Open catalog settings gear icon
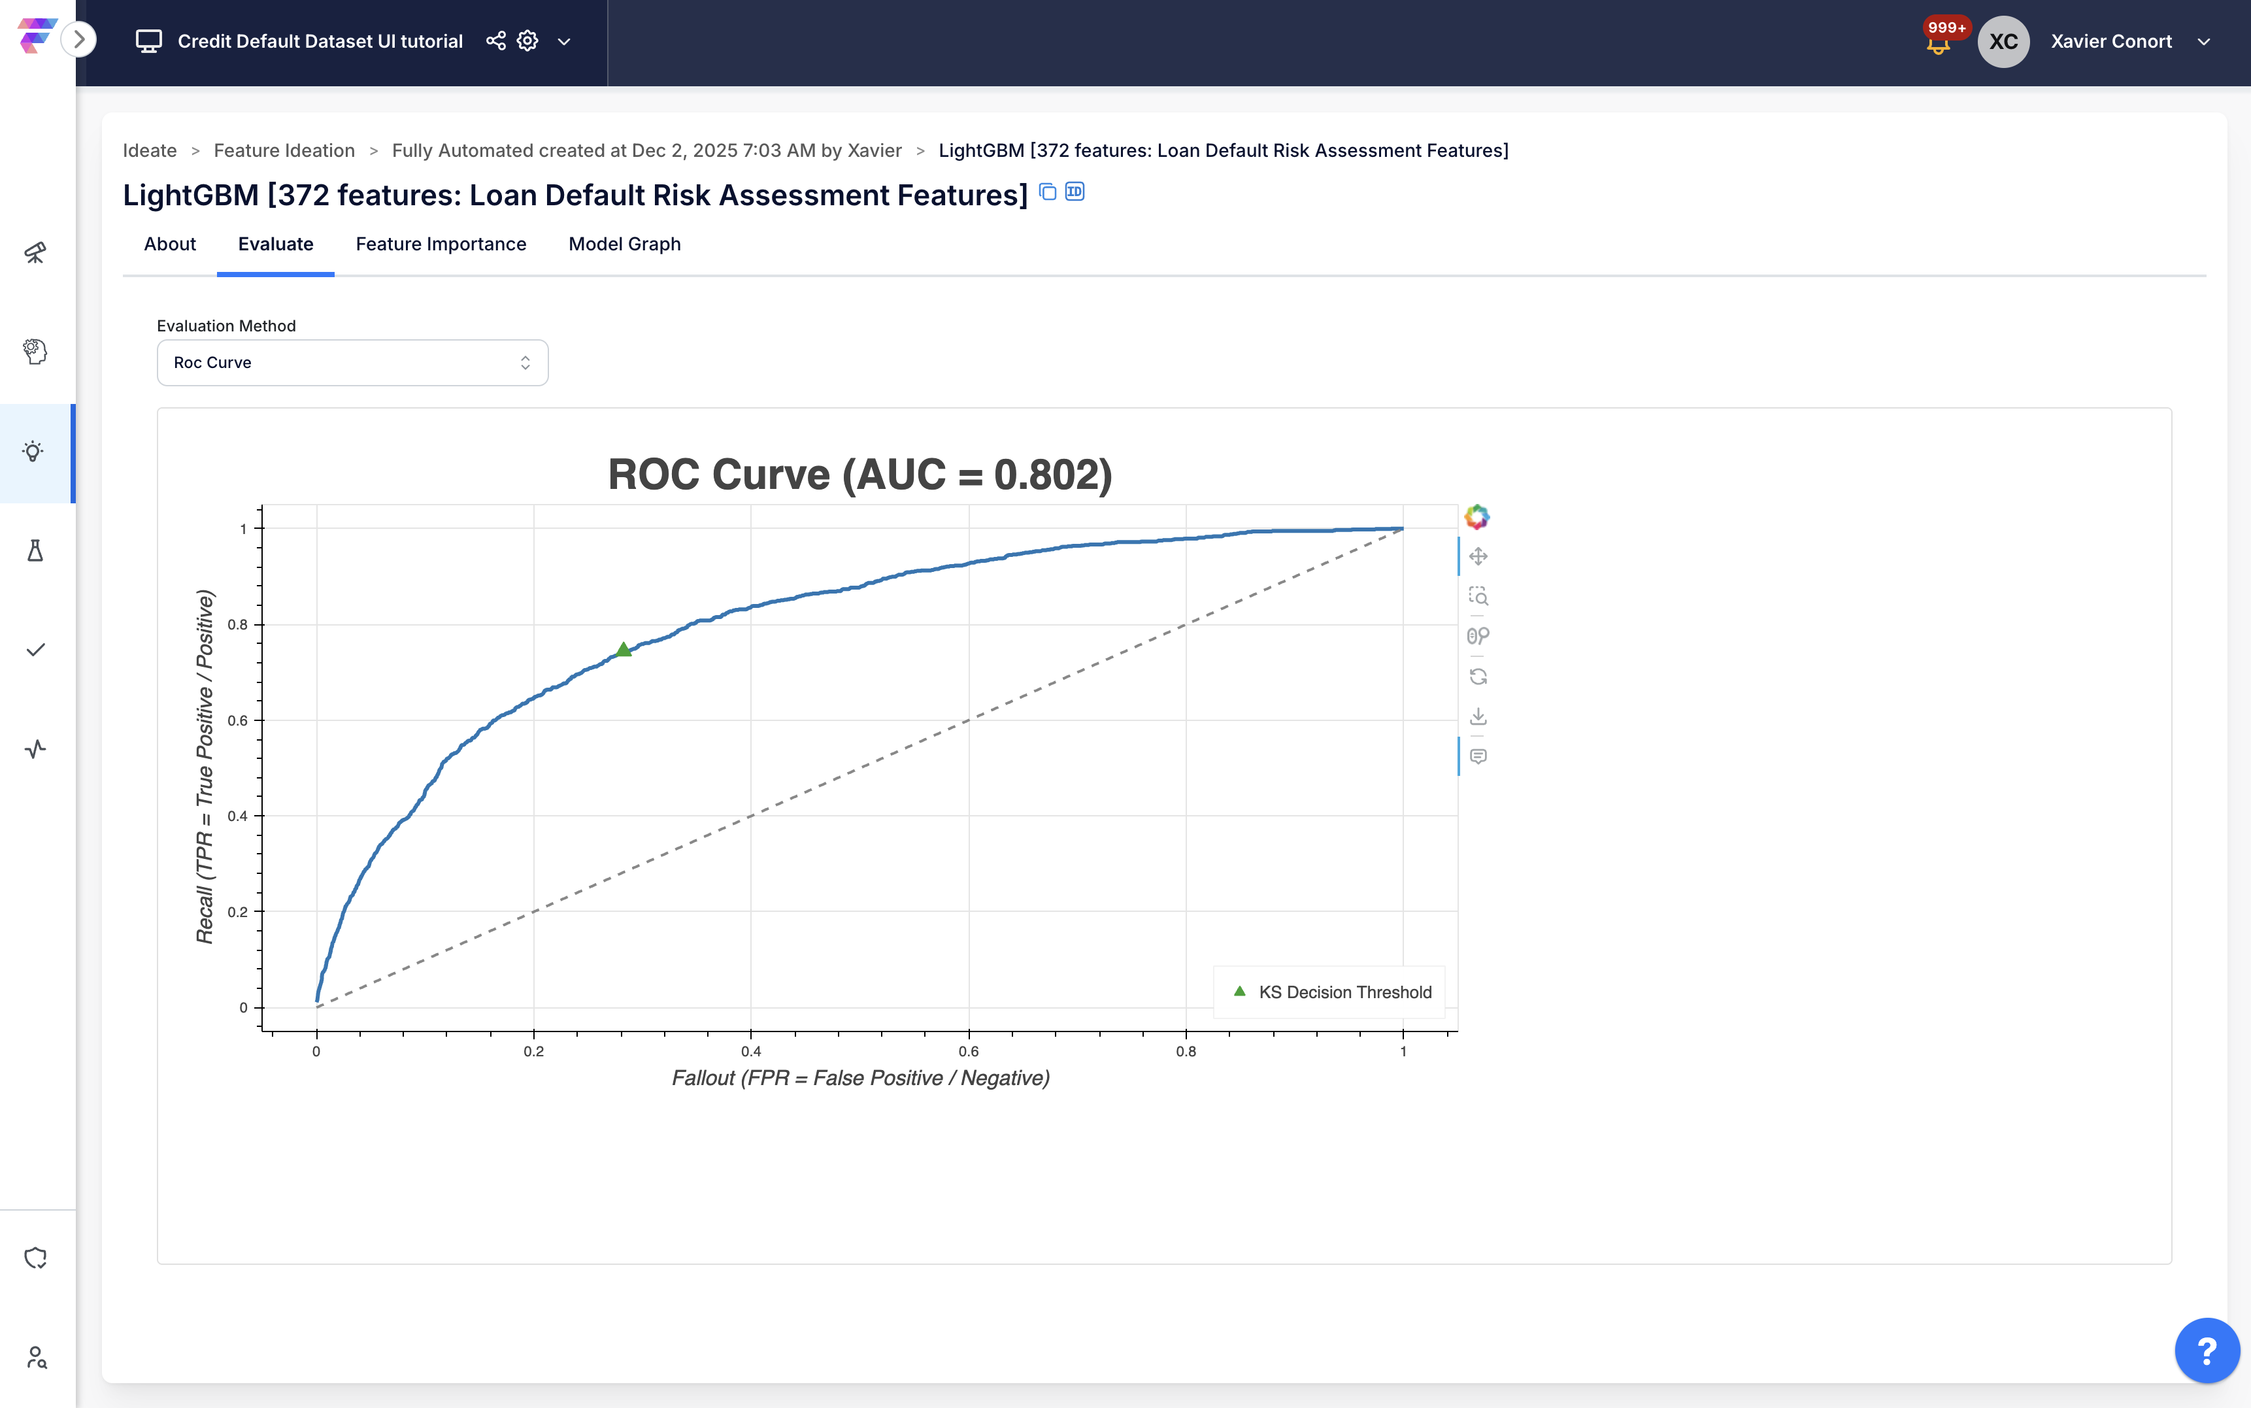Viewport: 2251px width, 1408px height. (x=528, y=41)
